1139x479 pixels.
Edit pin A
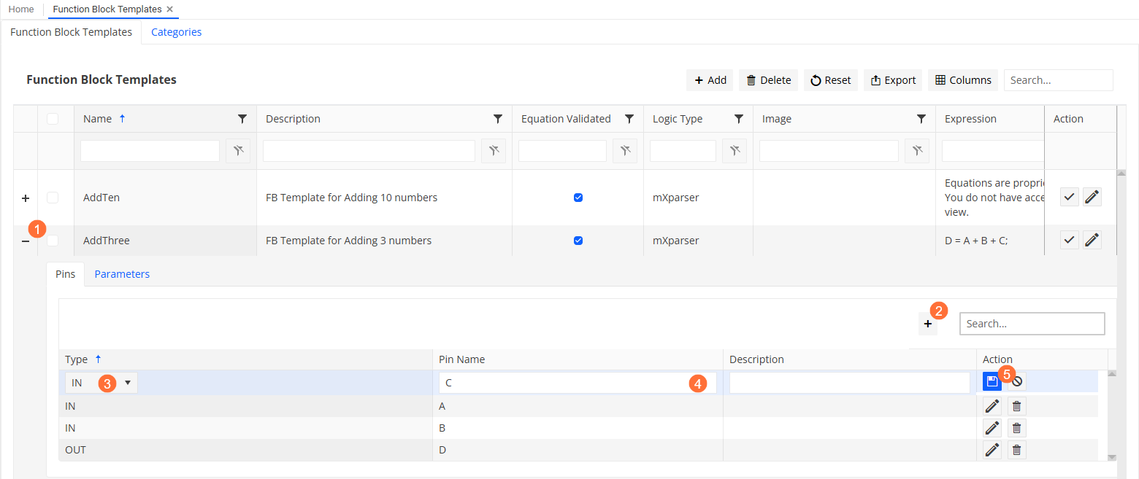[x=992, y=406]
